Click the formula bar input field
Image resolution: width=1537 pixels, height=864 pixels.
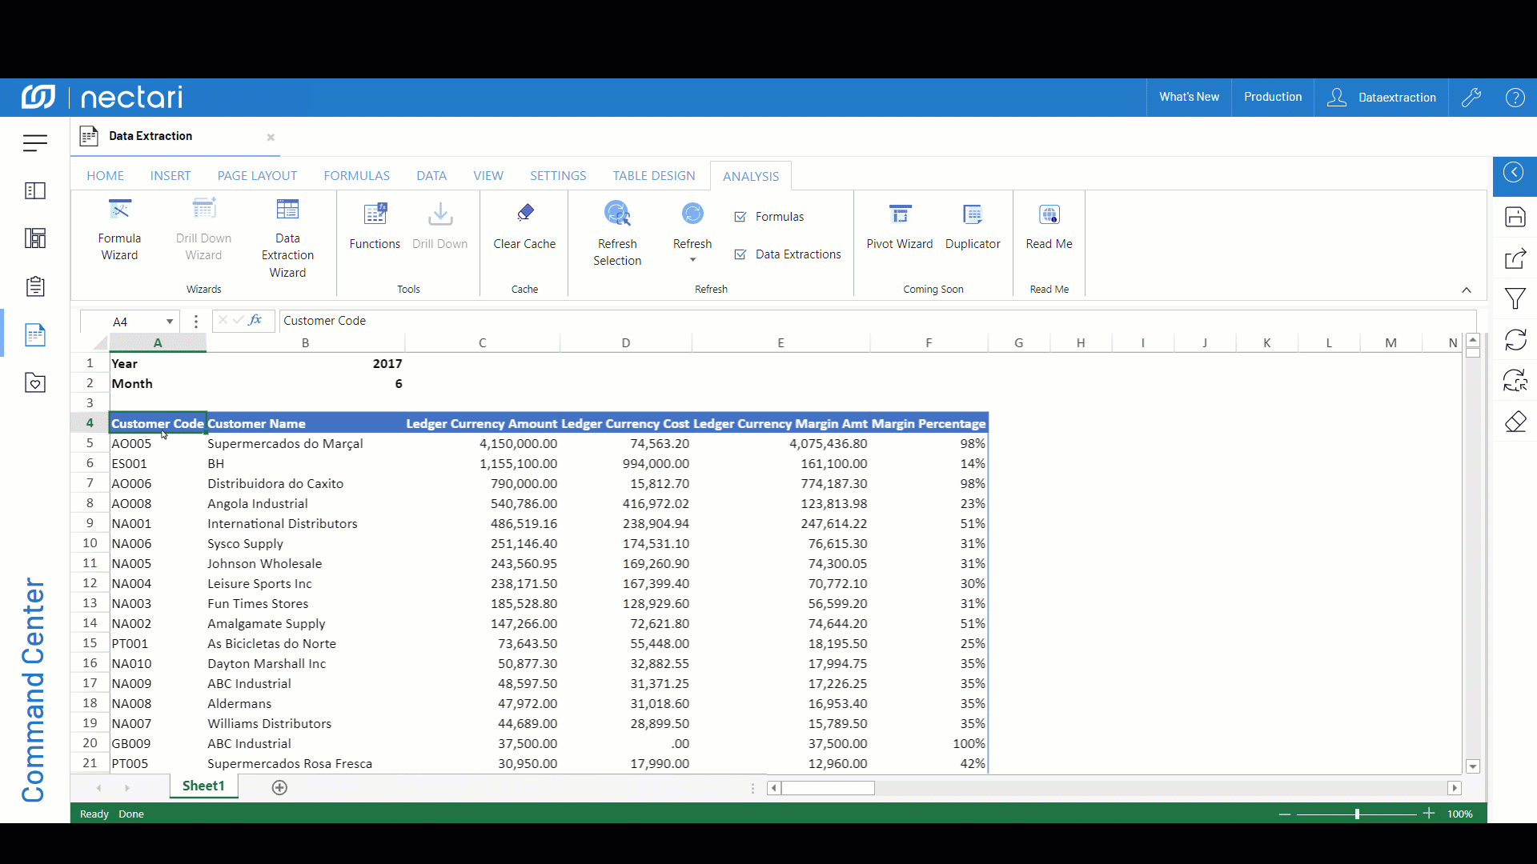click(x=801, y=321)
